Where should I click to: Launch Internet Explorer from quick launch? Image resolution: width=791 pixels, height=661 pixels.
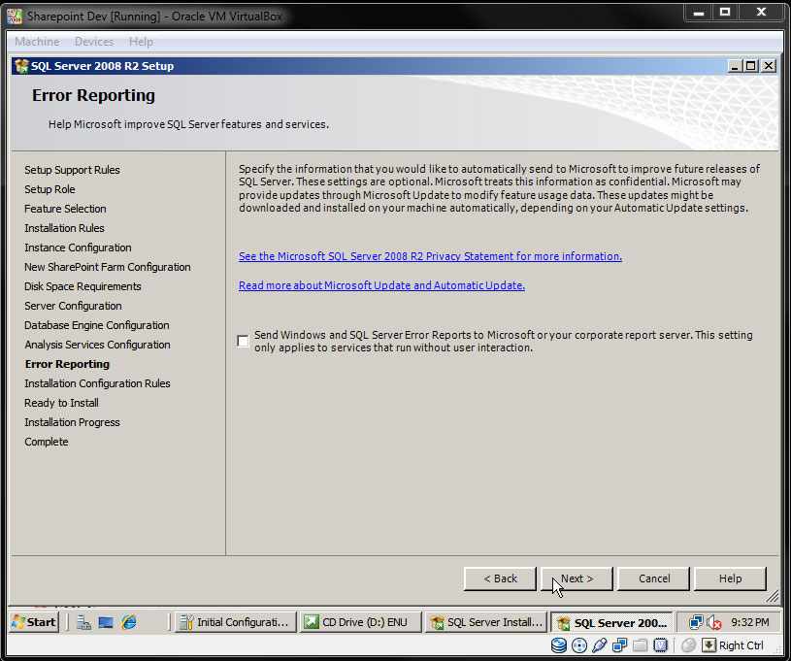(129, 622)
